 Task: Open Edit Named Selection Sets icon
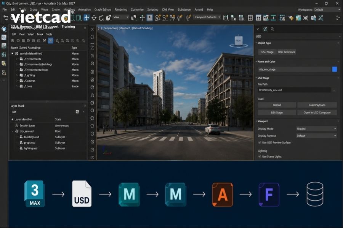pyautogui.click(x=189, y=17)
